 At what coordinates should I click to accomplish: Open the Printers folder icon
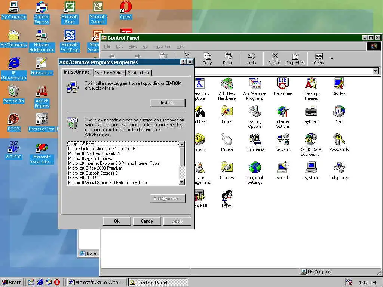tap(227, 170)
